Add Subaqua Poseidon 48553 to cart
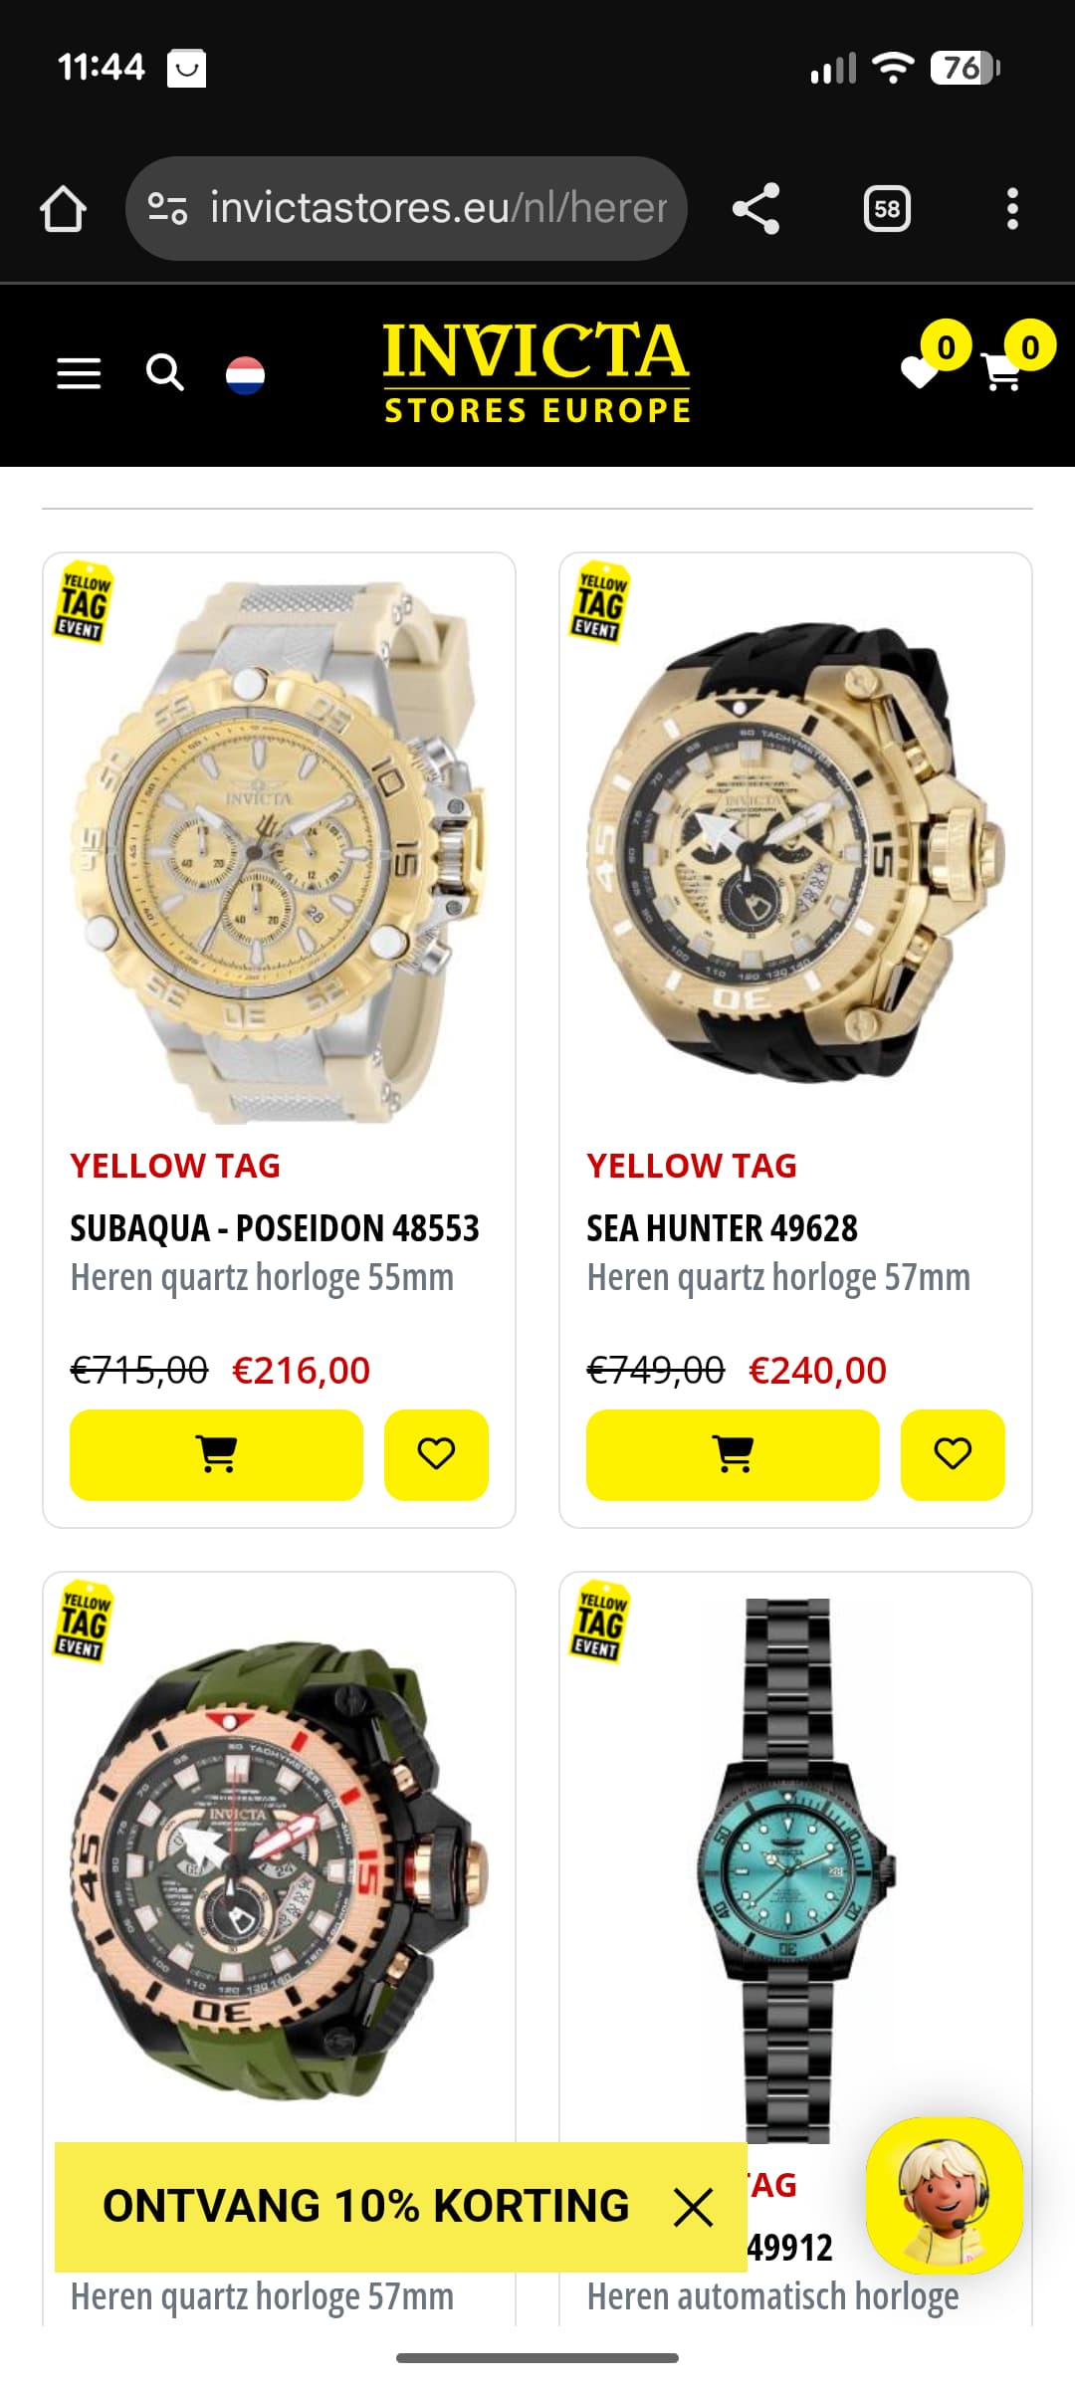1075x2389 pixels. tap(216, 1454)
